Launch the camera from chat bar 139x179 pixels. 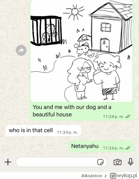(x=117, y=162)
